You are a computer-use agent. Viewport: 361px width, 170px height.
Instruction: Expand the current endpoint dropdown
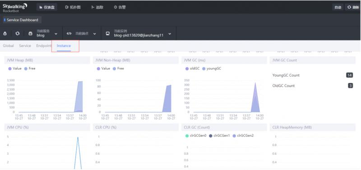pyautogui.click(x=94, y=34)
